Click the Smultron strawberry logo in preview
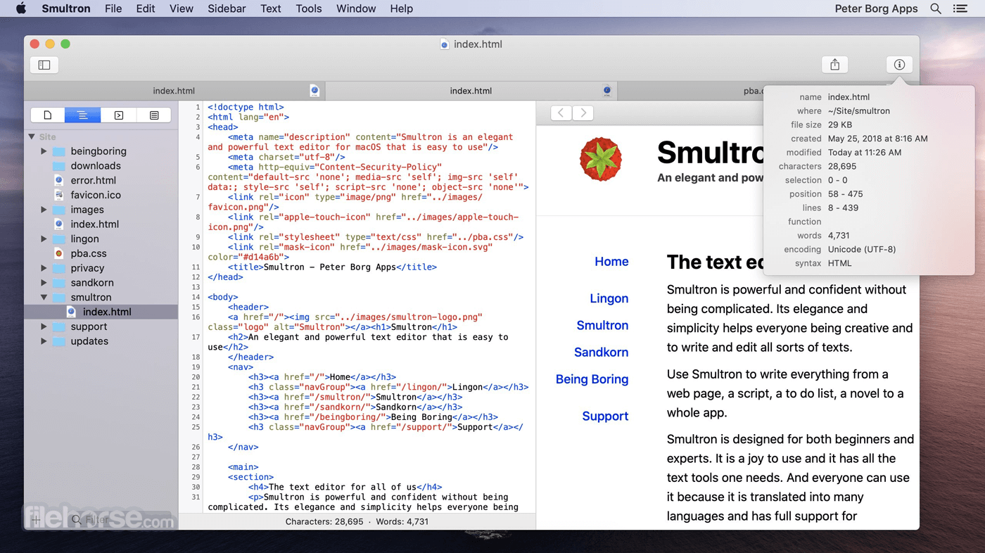 coord(600,159)
